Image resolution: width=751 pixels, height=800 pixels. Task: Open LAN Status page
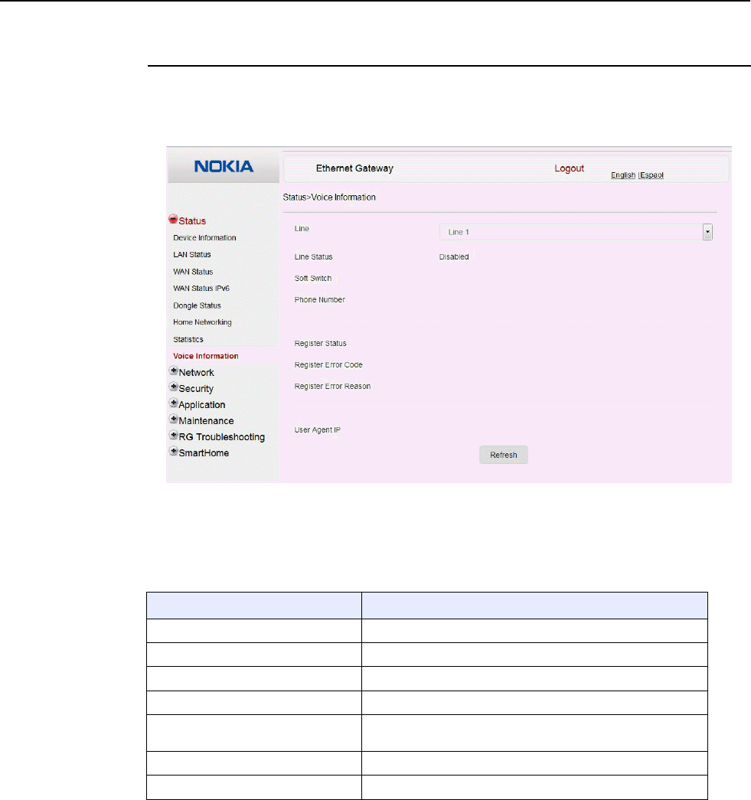pyautogui.click(x=192, y=255)
